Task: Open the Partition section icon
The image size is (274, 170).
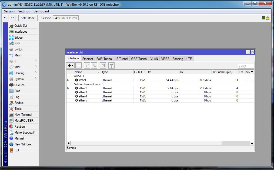Action: pos(11,127)
